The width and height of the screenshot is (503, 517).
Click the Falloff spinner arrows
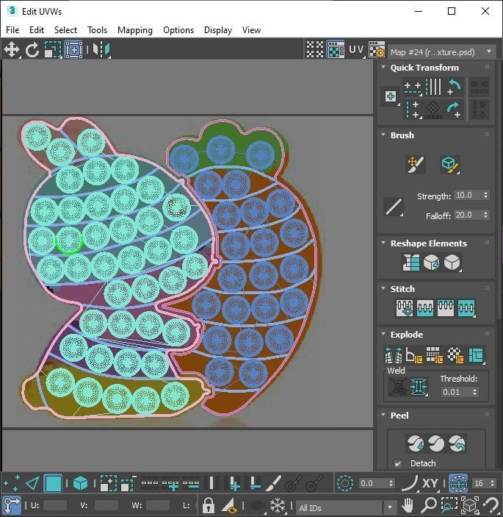coord(485,215)
